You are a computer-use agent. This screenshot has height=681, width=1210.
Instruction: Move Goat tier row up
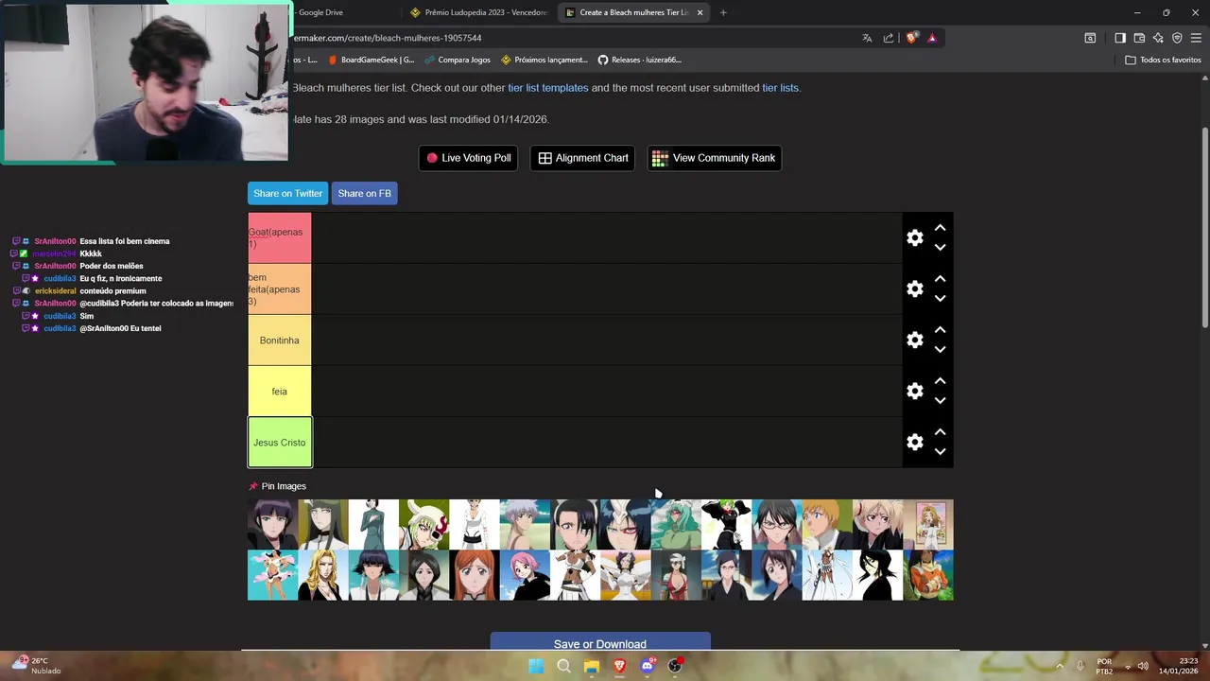[x=940, y=228]
